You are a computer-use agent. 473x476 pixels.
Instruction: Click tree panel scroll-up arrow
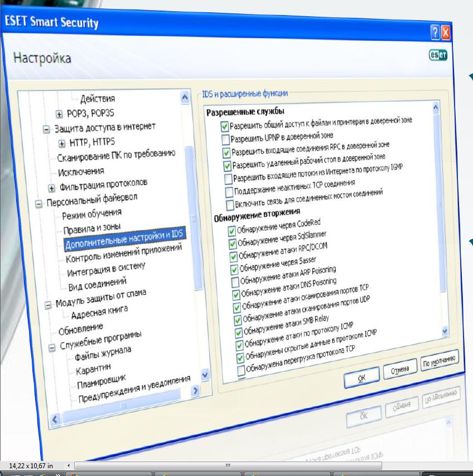pyautogui.click(x=185, y=97)
